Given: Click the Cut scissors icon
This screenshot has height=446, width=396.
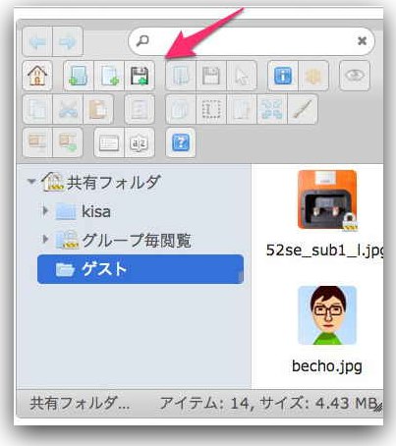Looking at the screenshot, I should pyautogui.click(x=68, y=109).
